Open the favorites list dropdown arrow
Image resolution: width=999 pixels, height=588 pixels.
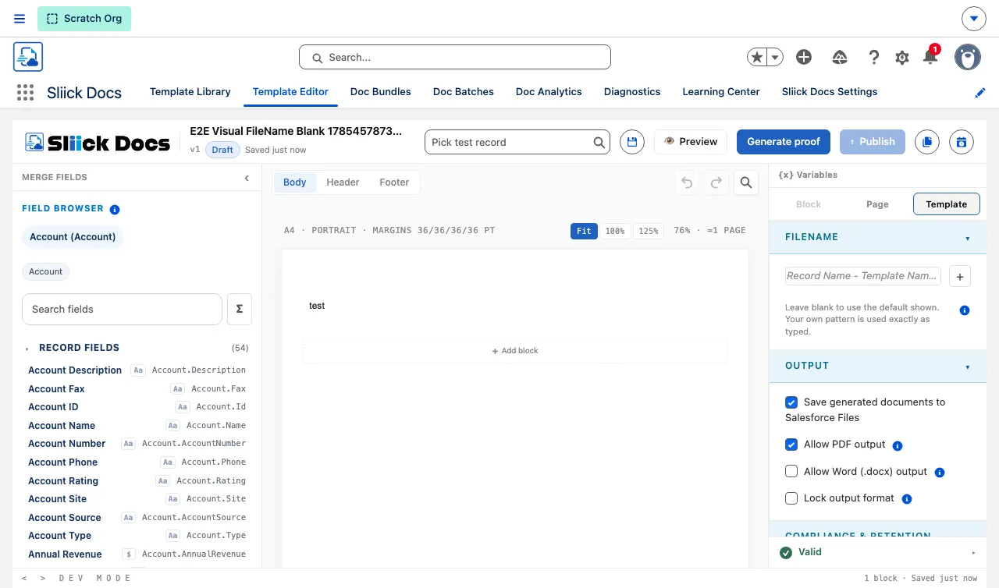(775, 57)
